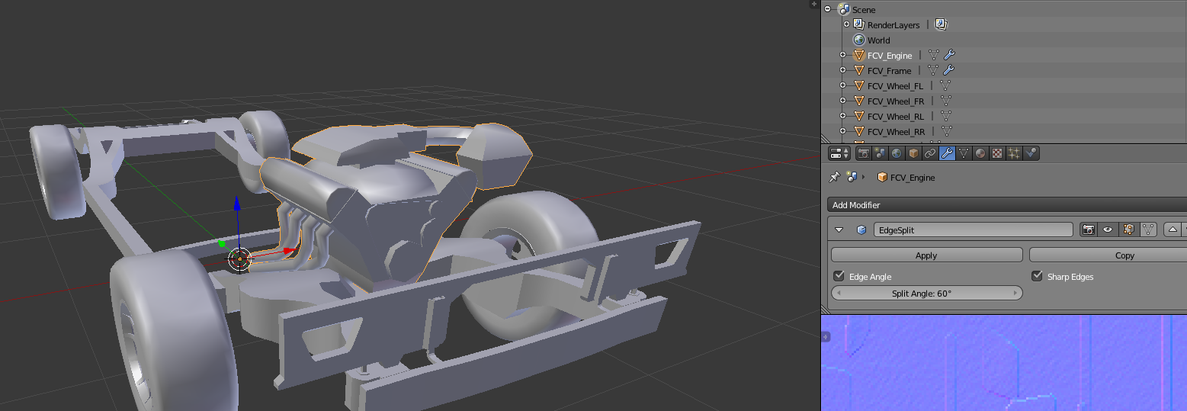Viewport: 1187px width, 411px height.
Task: Click the RenderLayers stack icon
Action: click(858, 24)
